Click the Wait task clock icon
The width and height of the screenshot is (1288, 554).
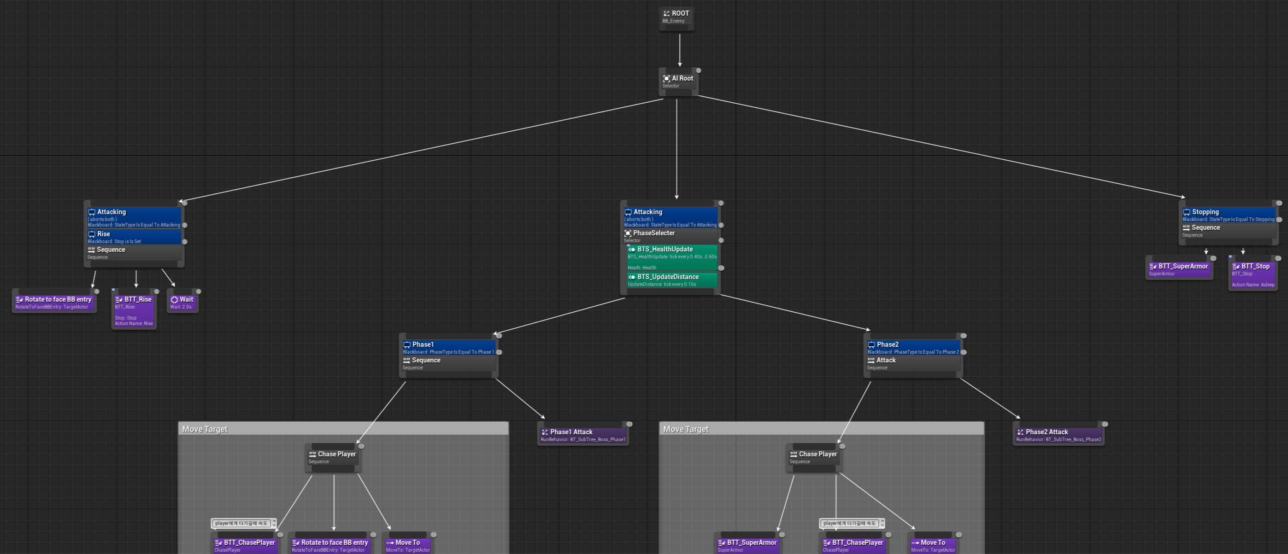(x=174, y=300)
